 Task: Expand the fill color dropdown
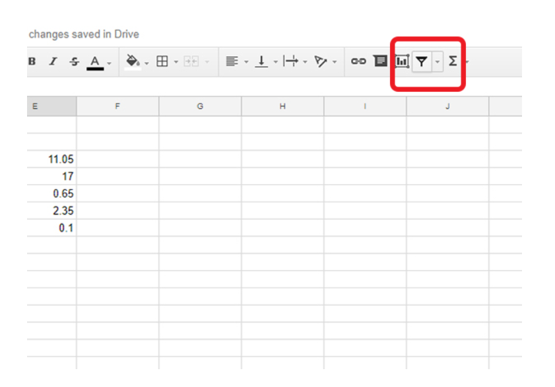[146, 61]
